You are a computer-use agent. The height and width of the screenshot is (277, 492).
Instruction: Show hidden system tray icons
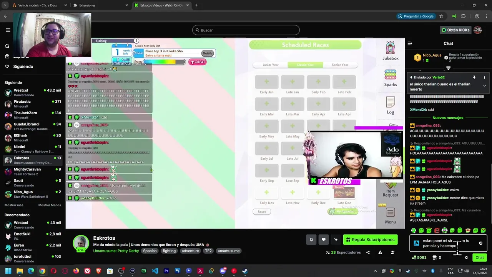pyautogui.click(x=375, y=271)
